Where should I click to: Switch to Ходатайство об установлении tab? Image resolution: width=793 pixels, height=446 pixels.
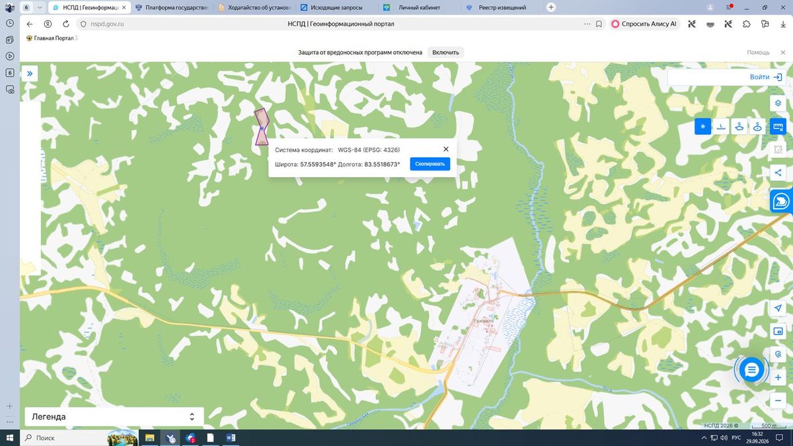pyautogui.click(x=254, y=7)
